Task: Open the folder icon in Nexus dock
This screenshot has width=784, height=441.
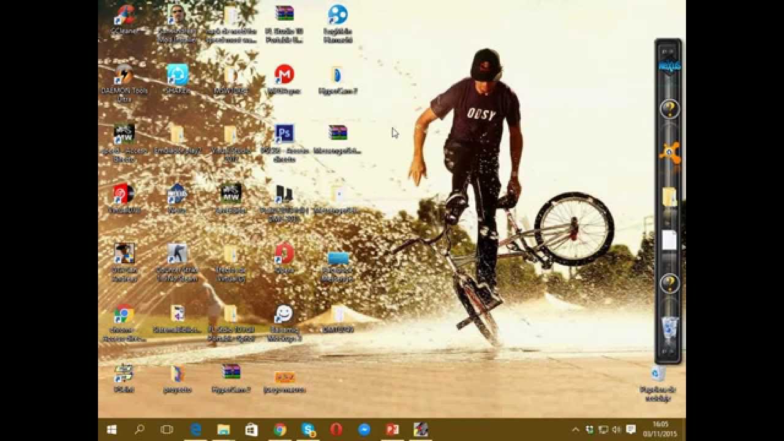Action: pyautogui.click(x=669, y=197)
